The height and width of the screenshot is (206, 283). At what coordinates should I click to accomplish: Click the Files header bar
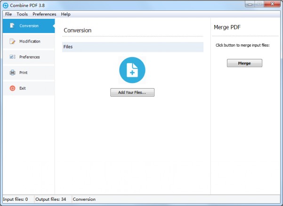pos(133,47)
